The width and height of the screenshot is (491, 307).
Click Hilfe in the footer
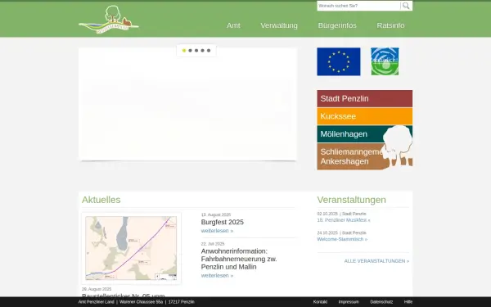[408, 302]
